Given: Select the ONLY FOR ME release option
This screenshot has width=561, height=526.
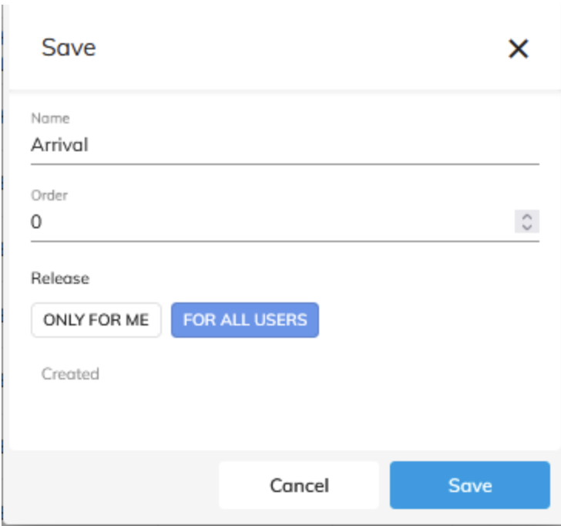Looking at the screenshot, I should point(96,320).
